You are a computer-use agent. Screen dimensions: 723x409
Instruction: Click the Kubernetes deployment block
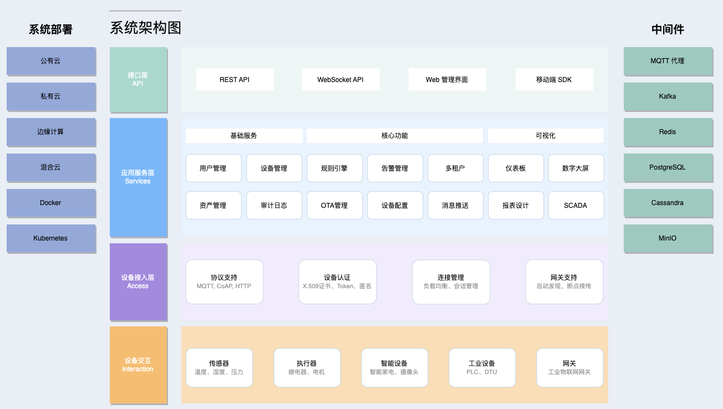[50, 238]
